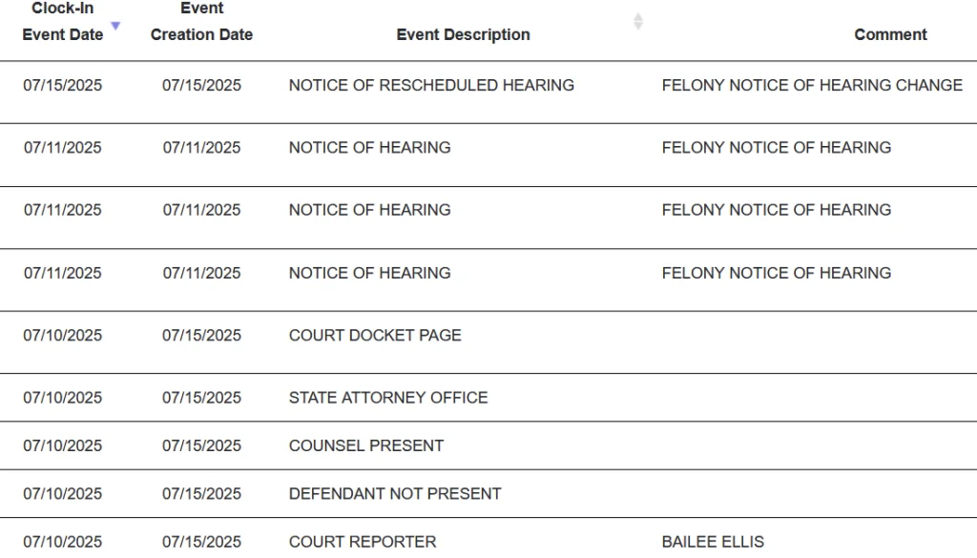Image resolution: width=977 pixels, height=558 pixels.
Task: Select the DEFENDANT NOT PRESENT entry
Action: (395, 493)
